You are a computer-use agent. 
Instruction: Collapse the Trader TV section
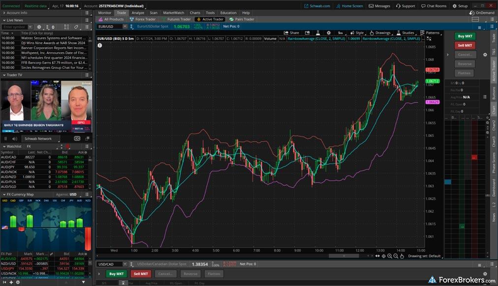4,75
